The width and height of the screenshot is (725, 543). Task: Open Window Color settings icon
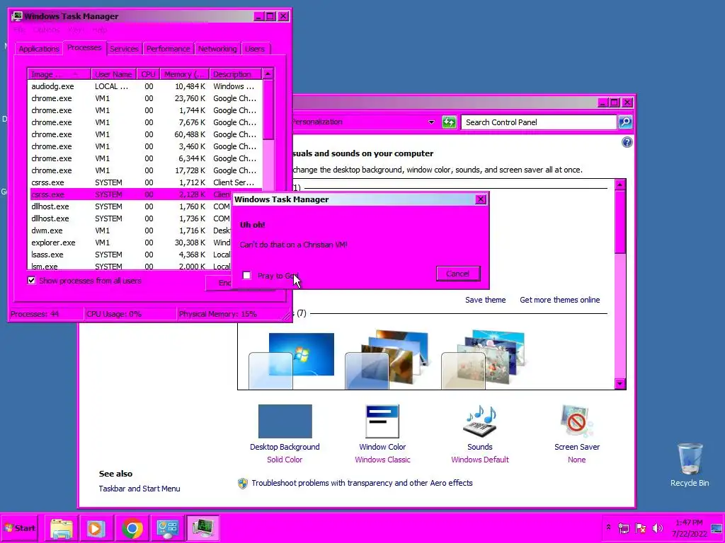click(382, 421)
